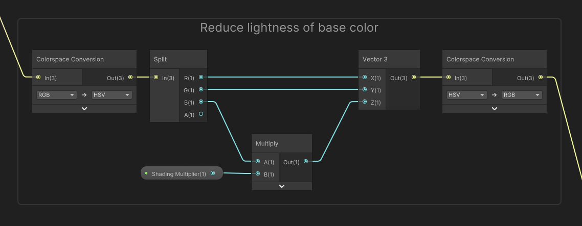Expand the left Colorspace Conversion preview chevron
The height and width of the screenshot is (226, 582).
tap(84, 109)
